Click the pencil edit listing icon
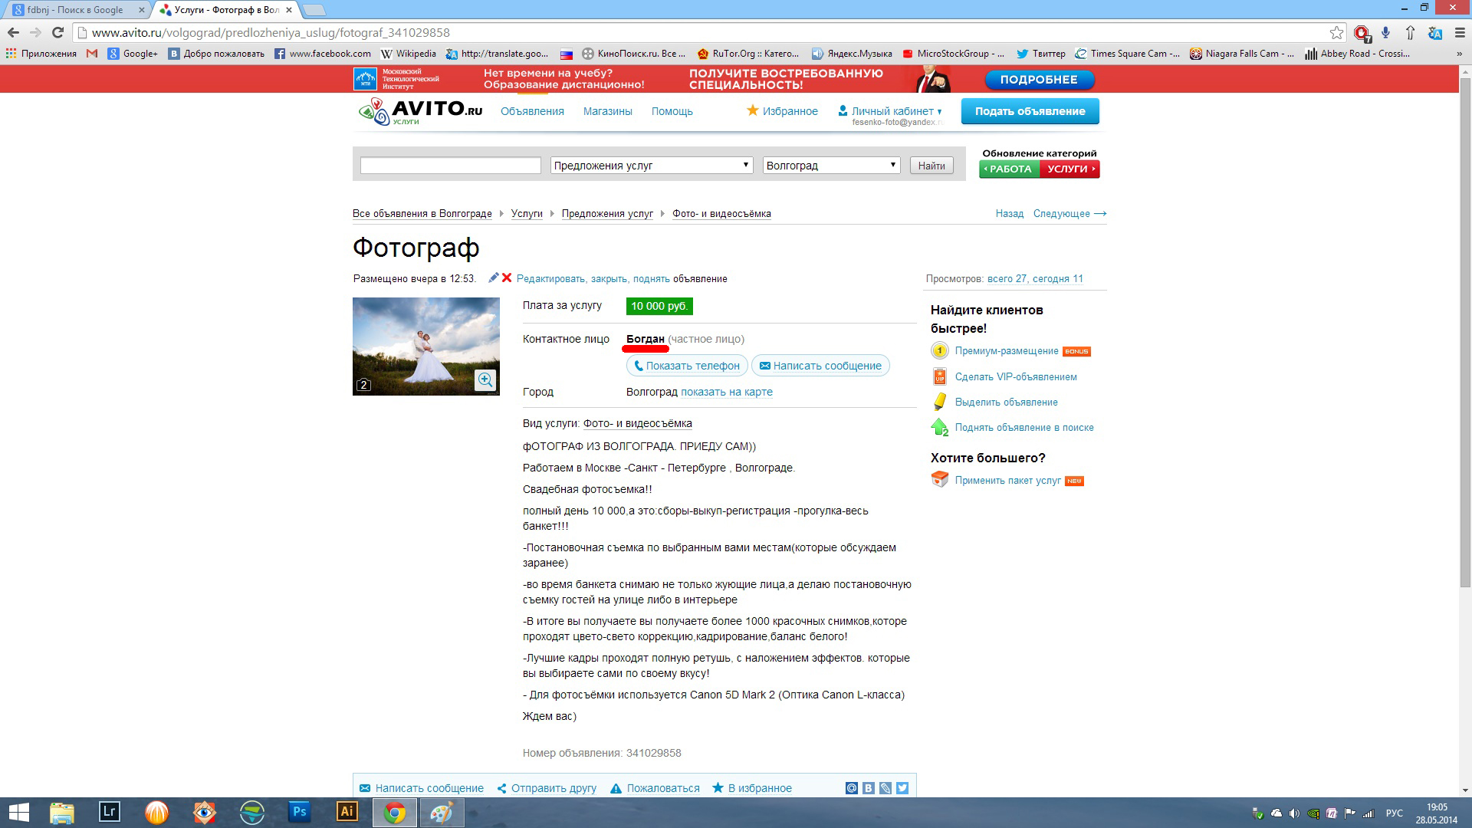Viewport: 1472px width, 828px height. [493, 278]
